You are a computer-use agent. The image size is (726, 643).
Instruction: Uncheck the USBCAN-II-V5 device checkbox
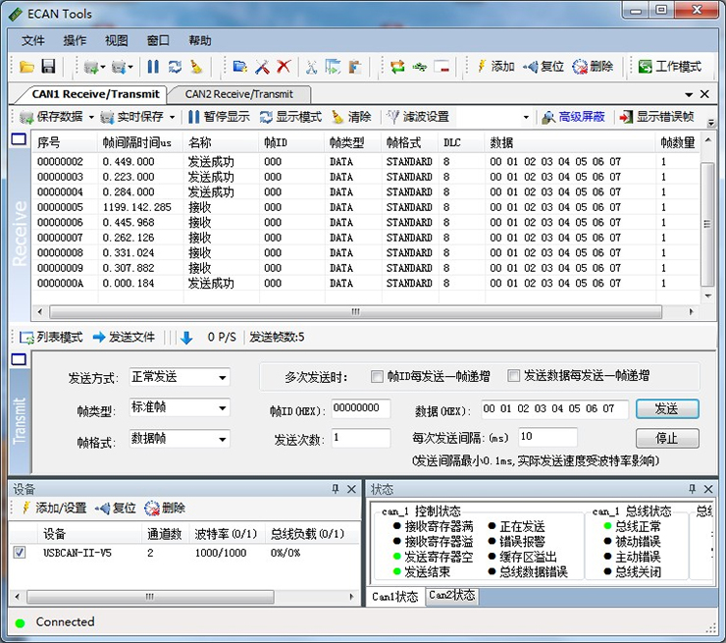tap(20, 553)
